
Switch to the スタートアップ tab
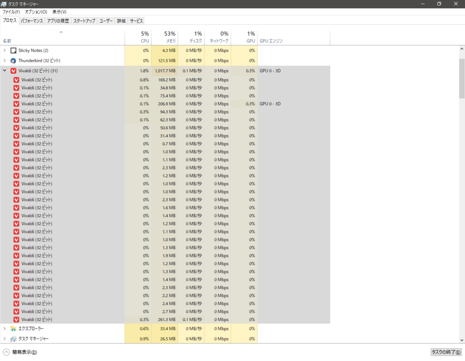point(84,21)
